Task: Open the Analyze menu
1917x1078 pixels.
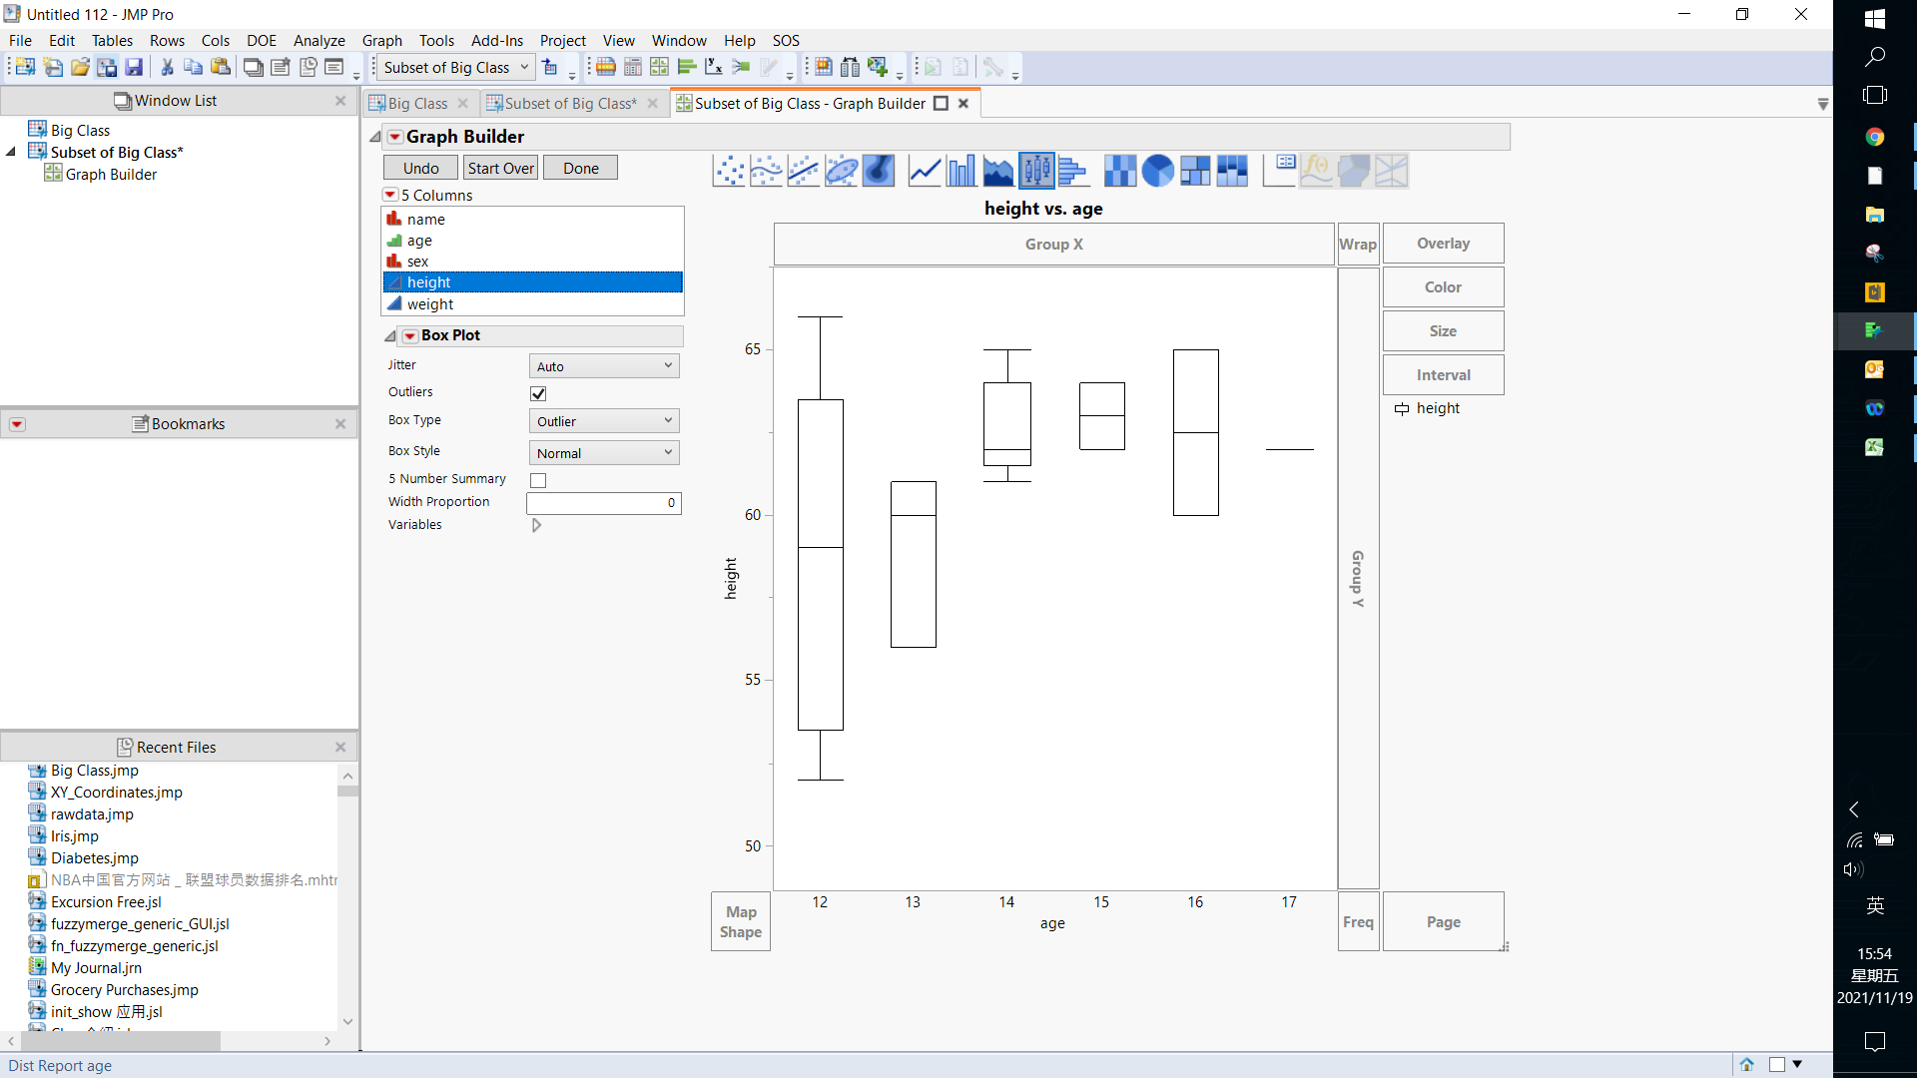Action: pos(319,41)
